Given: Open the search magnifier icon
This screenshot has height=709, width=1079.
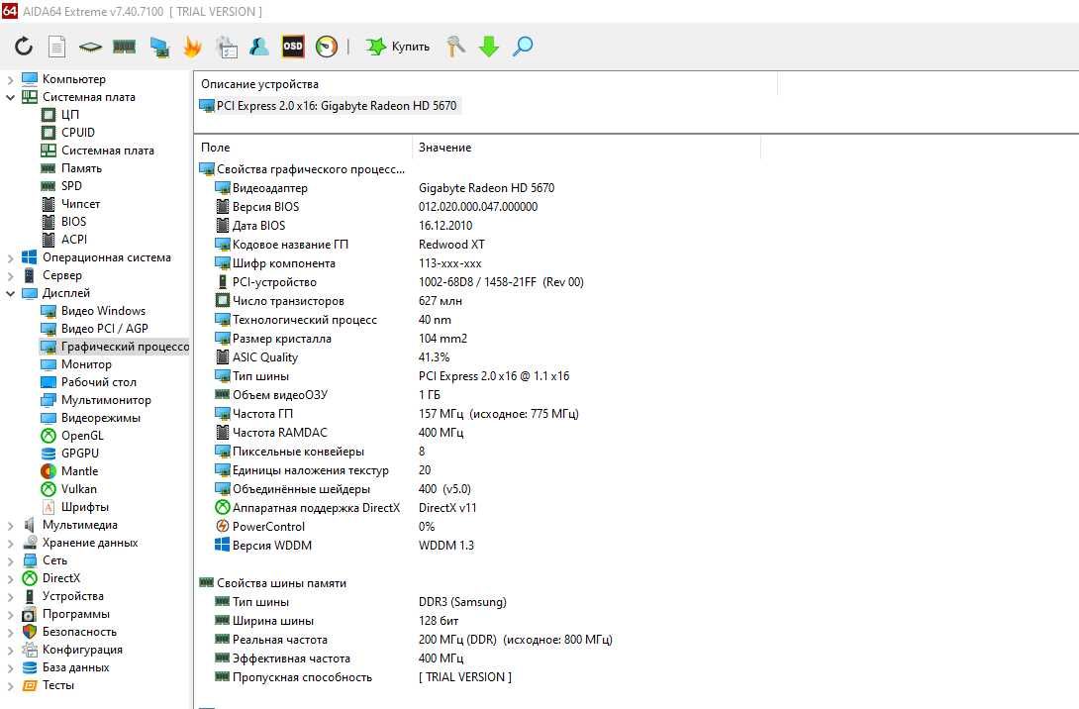Looking at the screenshot, I should 523,47.
